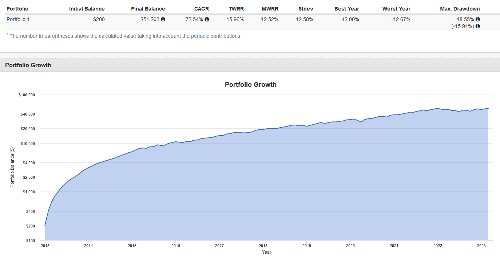Click the footnote asterisk about periodic contributions

tap(6, 35)
